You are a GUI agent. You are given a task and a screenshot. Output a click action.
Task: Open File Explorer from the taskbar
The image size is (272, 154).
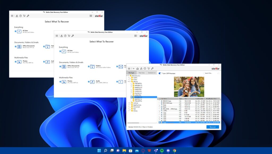coord(124,151)
